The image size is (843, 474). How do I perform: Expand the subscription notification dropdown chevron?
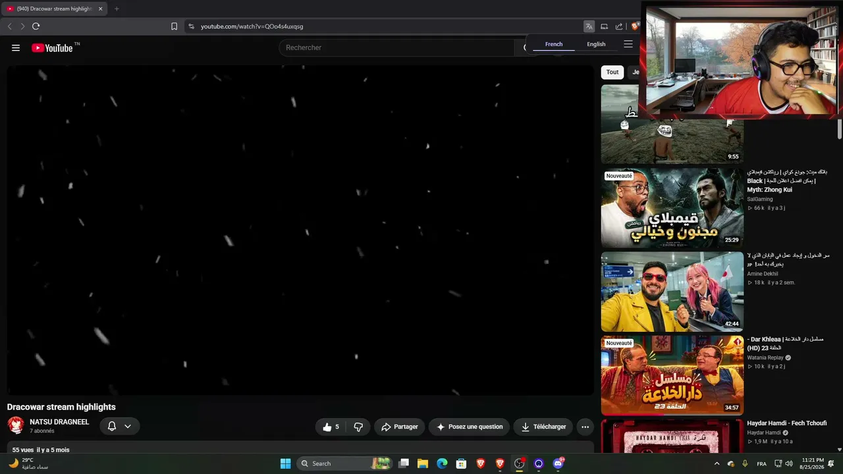(128, 426)
